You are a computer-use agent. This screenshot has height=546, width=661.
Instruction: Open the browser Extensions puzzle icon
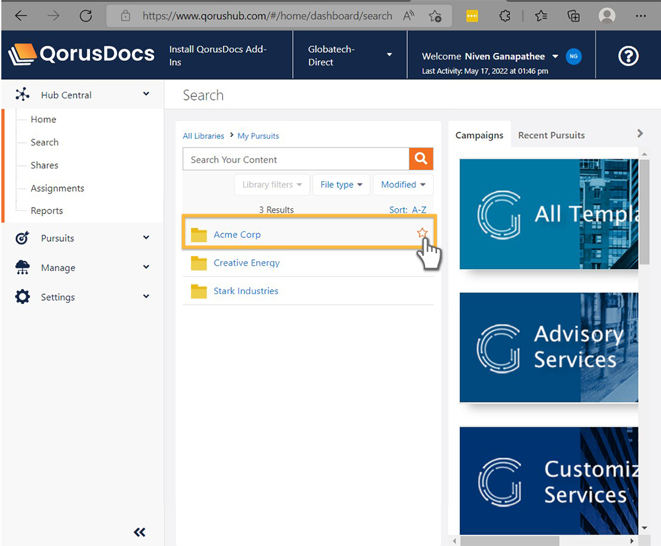(x=504, y=16)
